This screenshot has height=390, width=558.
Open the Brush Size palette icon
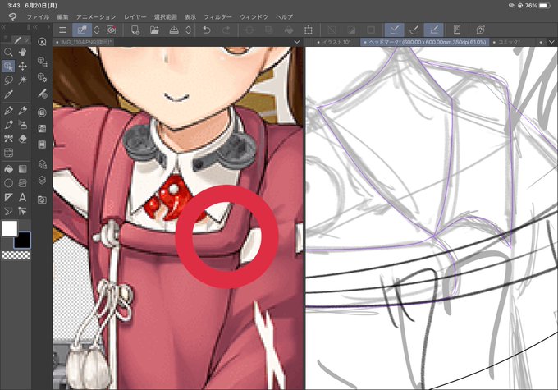42,94
